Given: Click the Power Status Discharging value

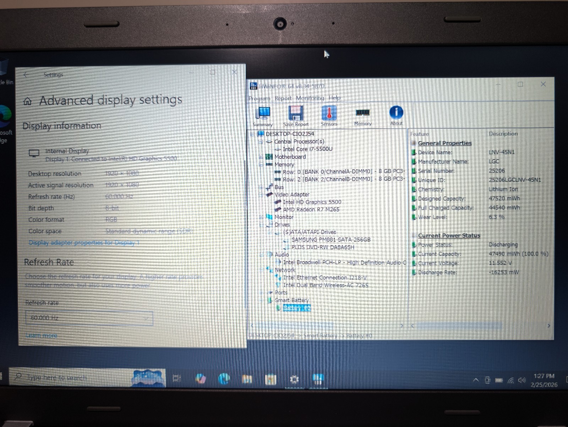Looking at the screenshot, I should coord(503,245).
